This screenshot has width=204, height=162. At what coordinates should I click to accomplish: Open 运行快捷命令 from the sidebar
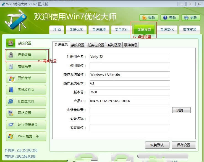tap(26, 124)
